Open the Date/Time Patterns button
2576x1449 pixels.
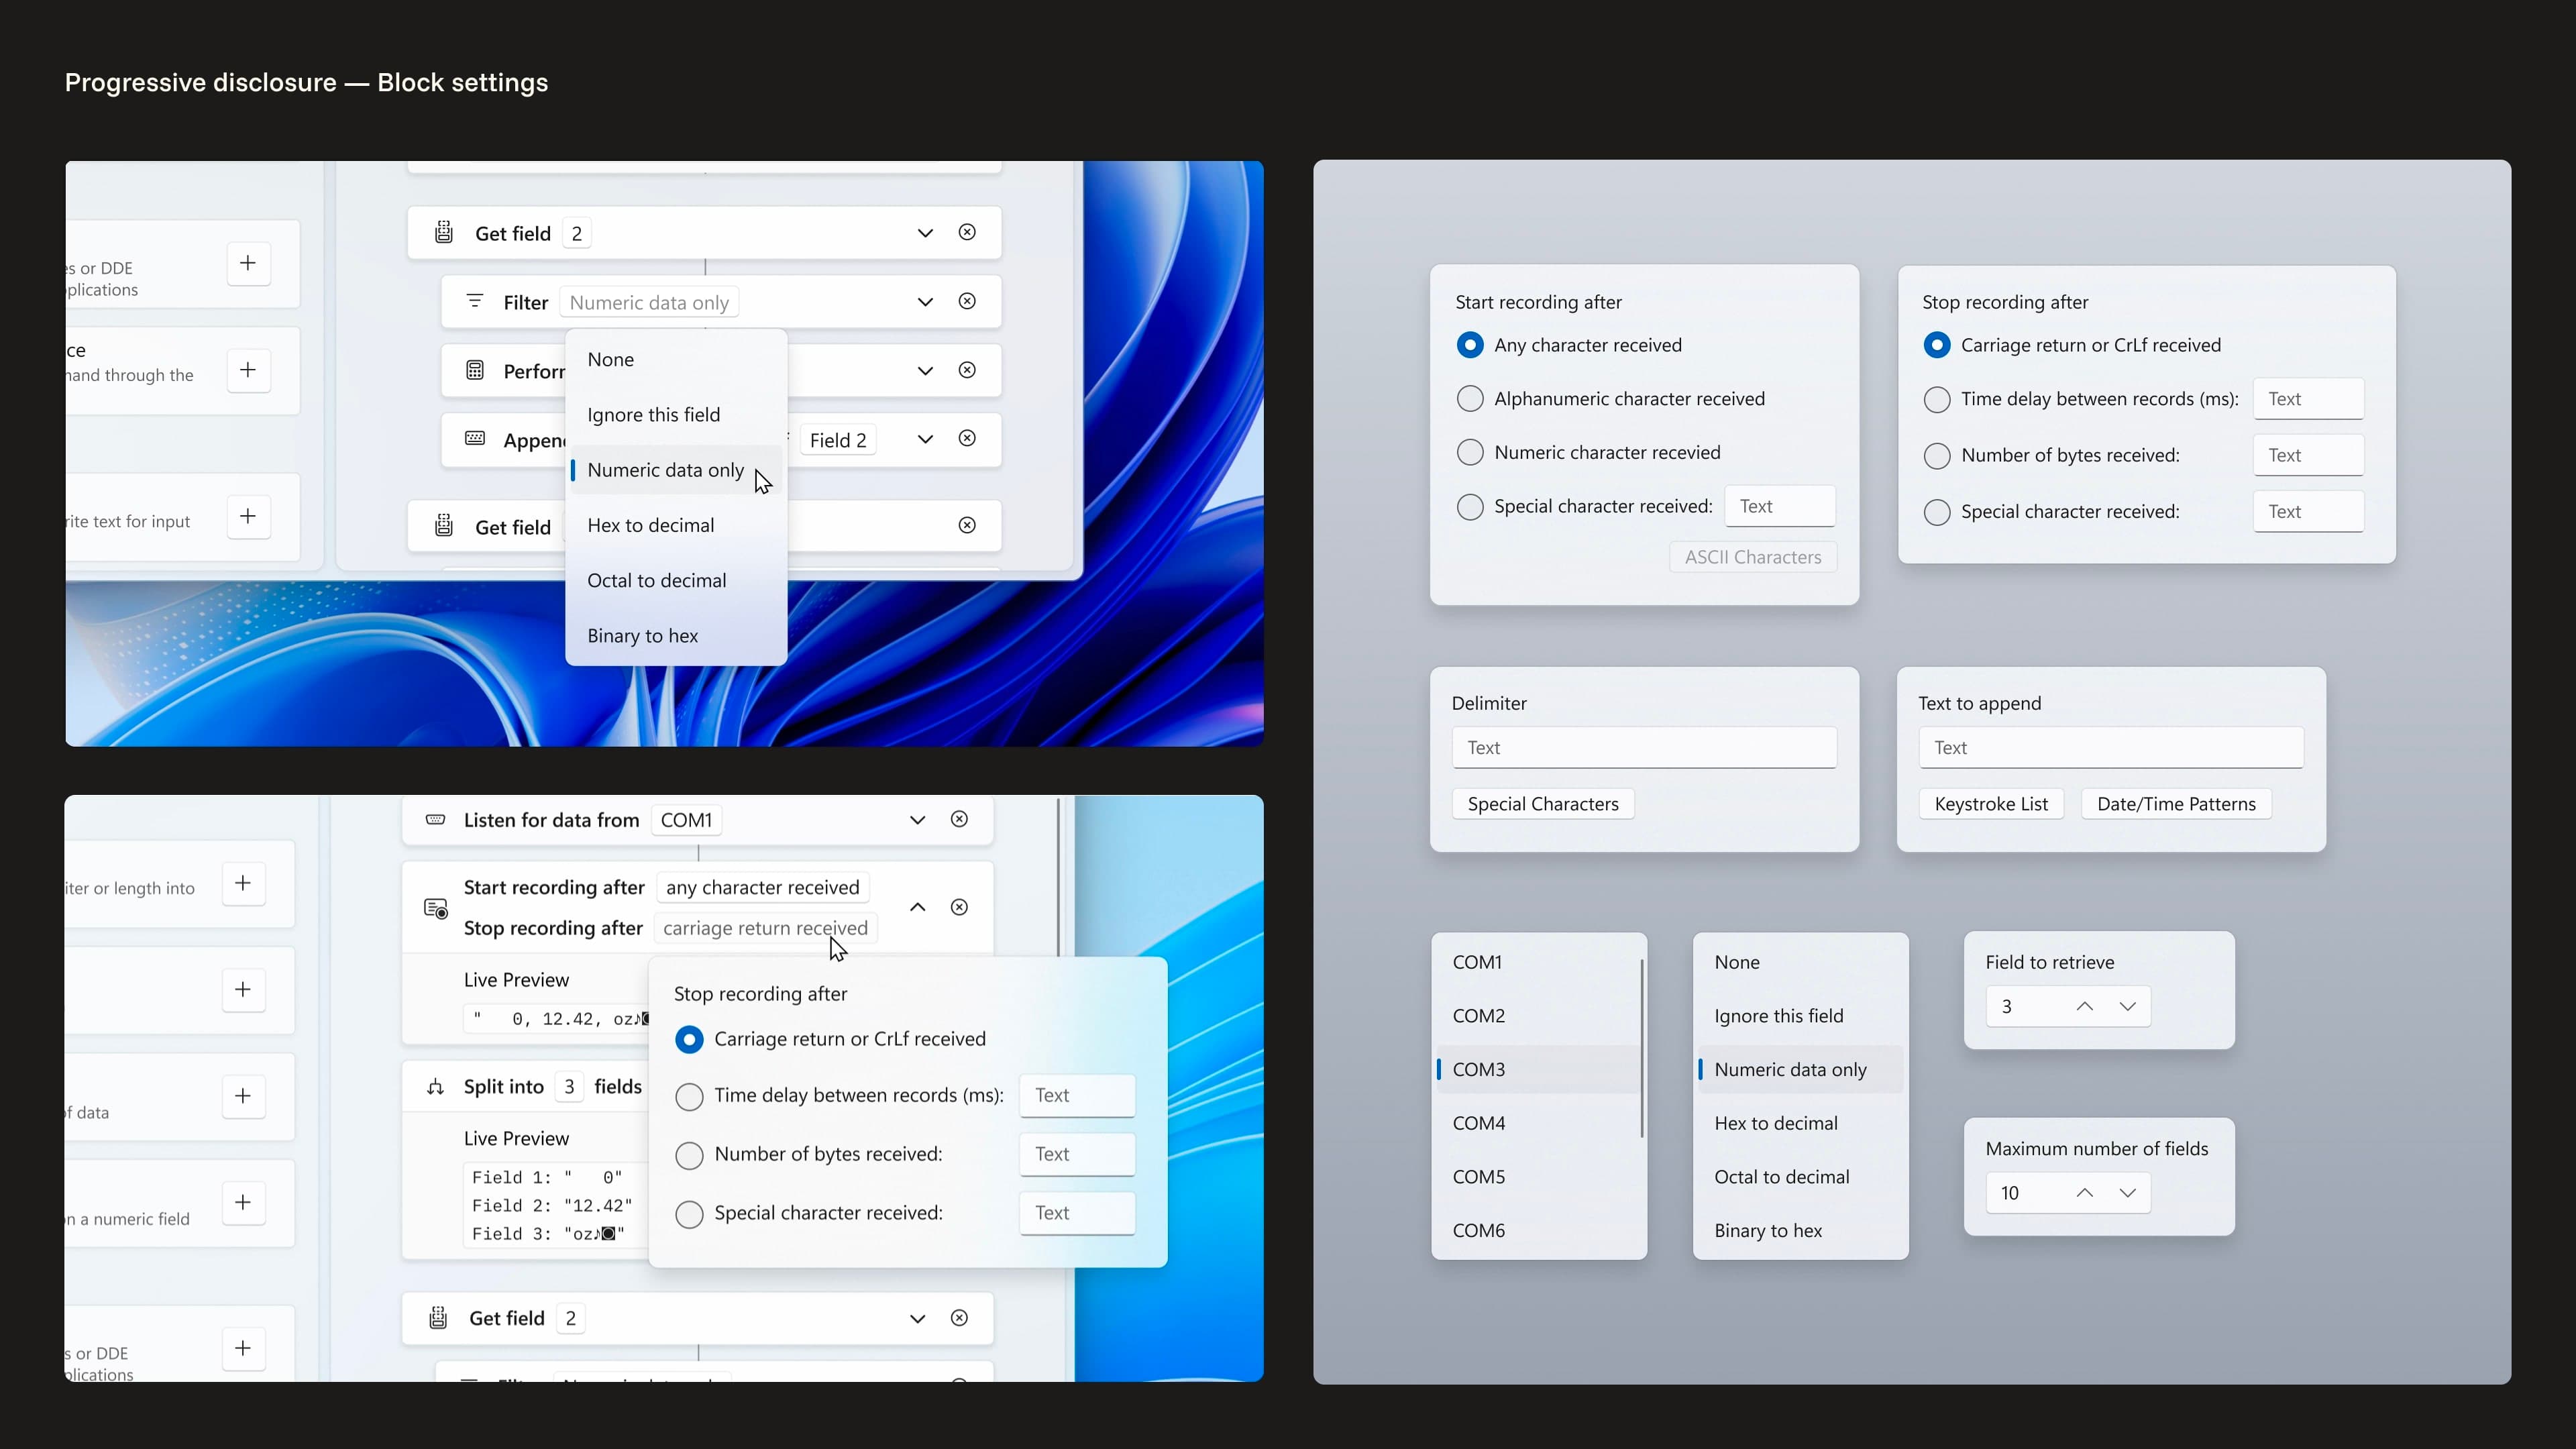(2176, 804)
